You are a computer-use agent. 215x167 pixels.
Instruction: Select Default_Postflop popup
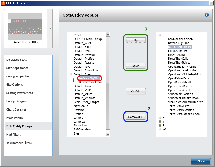pos(85,55)
